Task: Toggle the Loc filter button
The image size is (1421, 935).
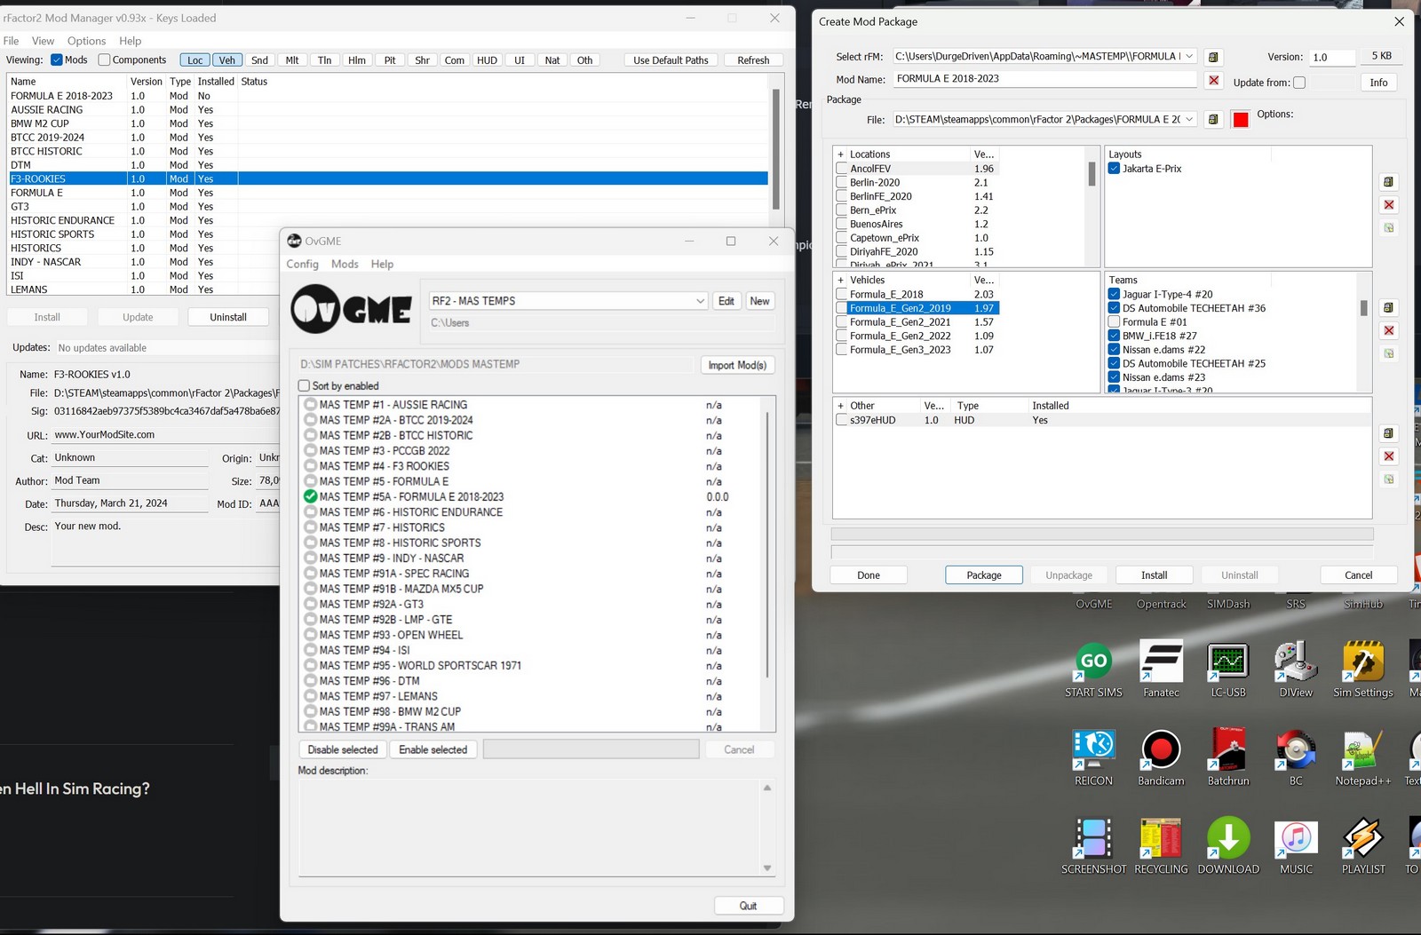Action: pyautogui.click(x=195, y=60)
